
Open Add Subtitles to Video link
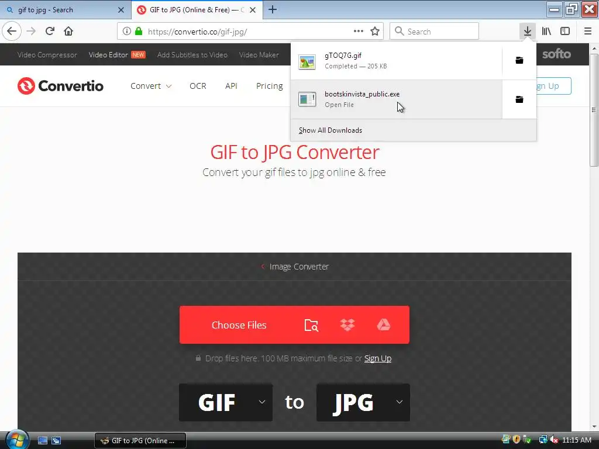click(x=192, y=54)
